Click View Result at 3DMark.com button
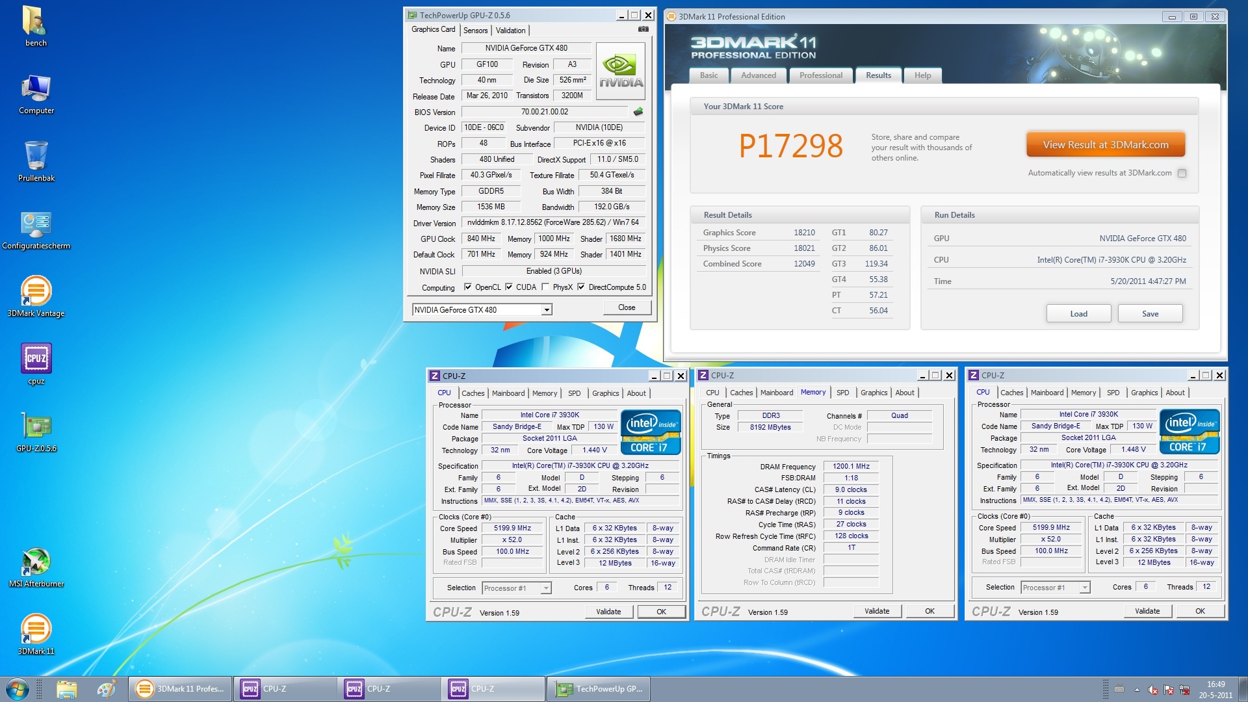Viewport: 1248px width, 702px height. 1105,145
